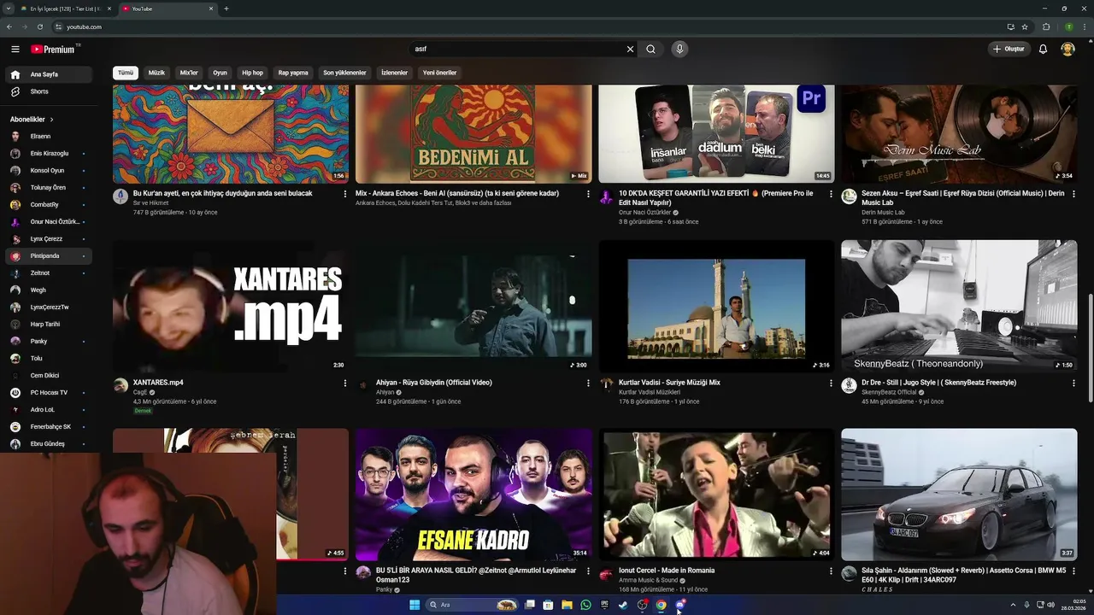The width and height of the screenshot is (1094, 615).
Task: Open the account avatar menu
Action: 1068,50
